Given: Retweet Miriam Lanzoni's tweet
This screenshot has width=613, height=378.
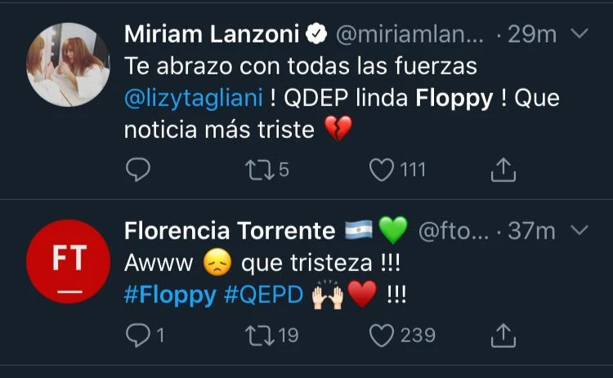Looking at the screenshot, I should (259, 170).
